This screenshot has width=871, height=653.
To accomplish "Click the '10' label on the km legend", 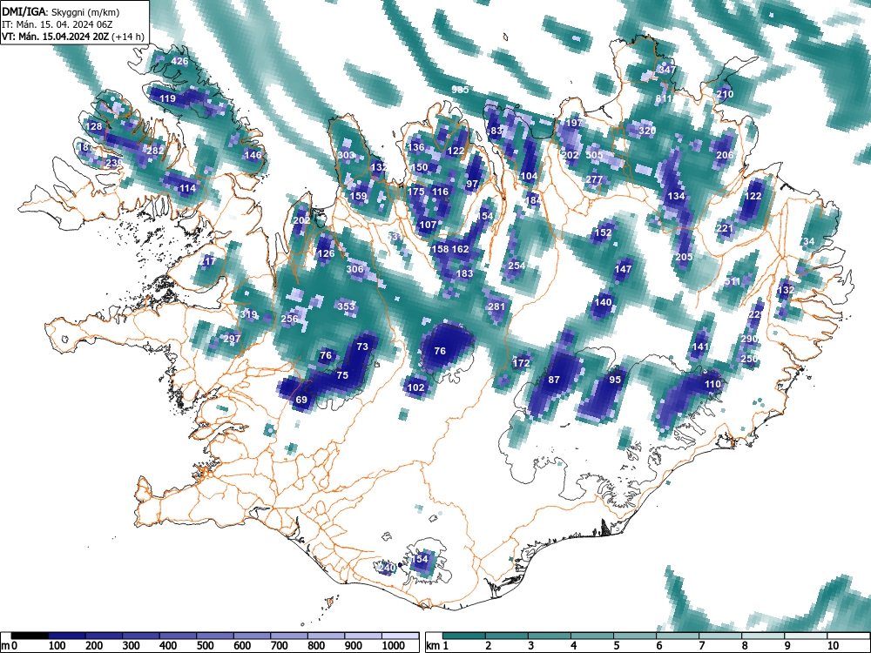I will [x=832, y=645].
